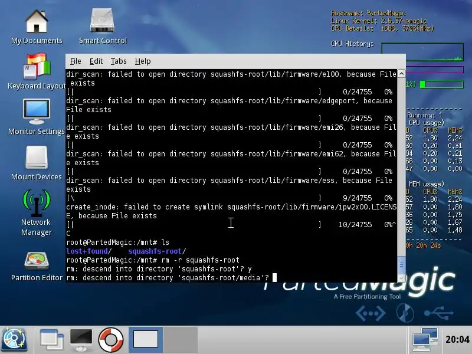Click the 'rm -r squashfs-root' command line
The width and height of the screenshot is (472, 354).
153,260
